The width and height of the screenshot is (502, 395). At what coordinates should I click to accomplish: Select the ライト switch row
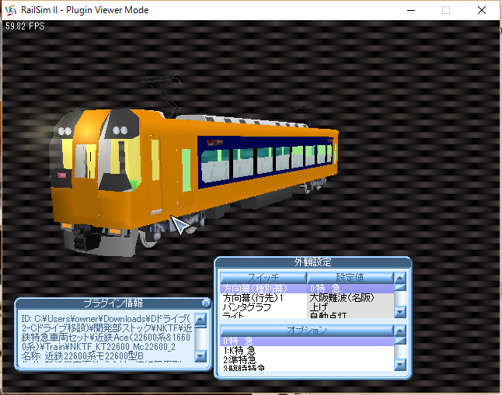[263, 315]
